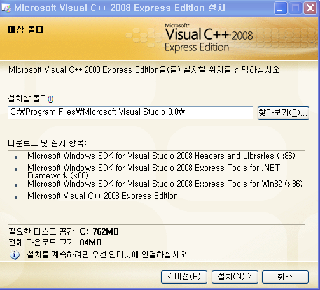Image resolution: width=320 pixels, height=290 pixels.
Task: Click the window title bar text
Action: click(x=120, y=8)
